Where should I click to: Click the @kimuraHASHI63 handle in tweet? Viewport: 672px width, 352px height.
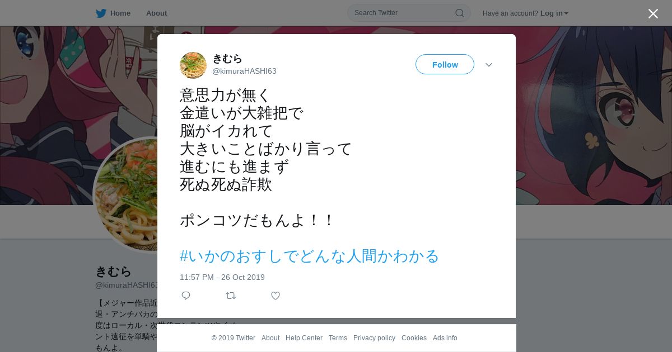click(x=244, y=71)
